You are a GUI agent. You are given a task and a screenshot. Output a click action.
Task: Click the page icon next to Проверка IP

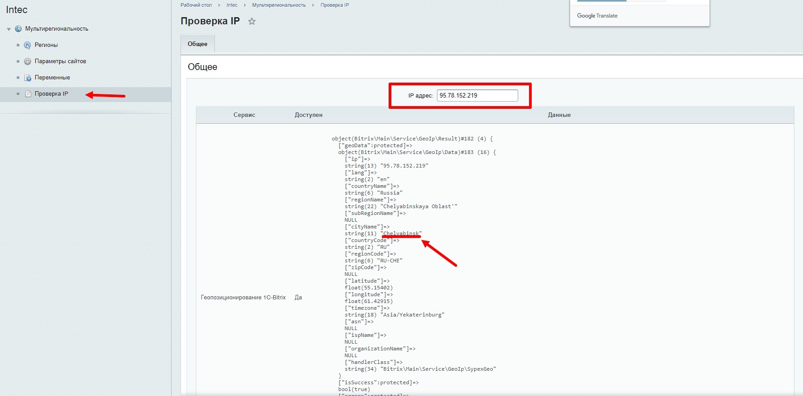(x=28, y=94)
